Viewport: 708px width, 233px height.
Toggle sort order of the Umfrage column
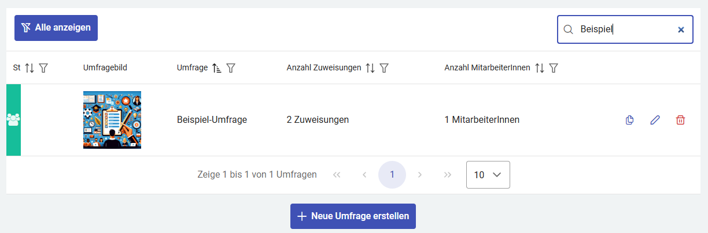click(x=217, y=68)
